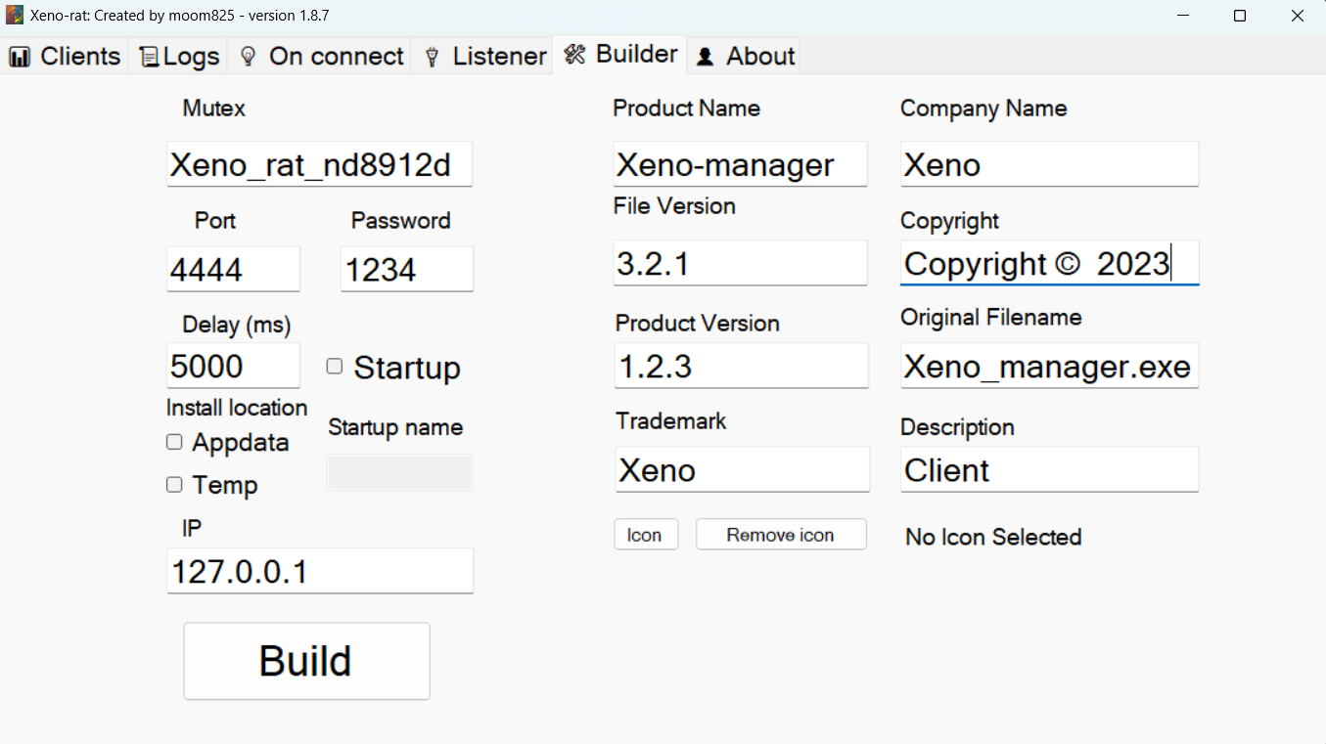Check the Appdata install location option
The height and width of the screenshot is (744, 1326).
coord(173,442)
